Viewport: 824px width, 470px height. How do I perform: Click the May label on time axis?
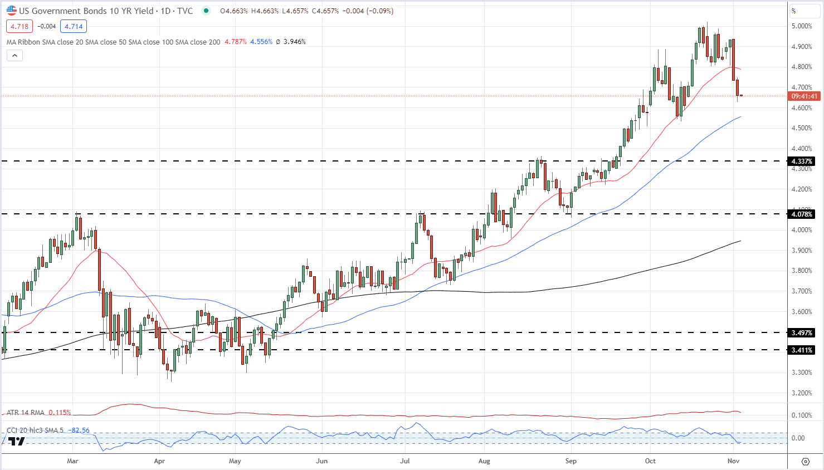click(235, 461)
